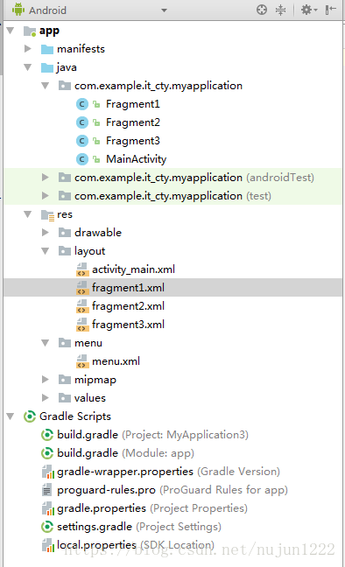
Task: Open the project view settings gear
Action: 309,10
